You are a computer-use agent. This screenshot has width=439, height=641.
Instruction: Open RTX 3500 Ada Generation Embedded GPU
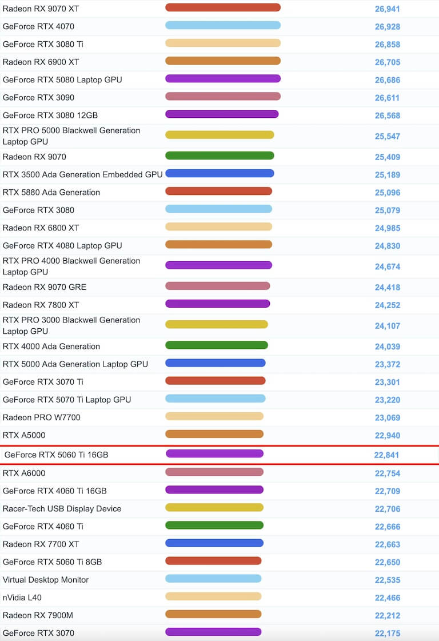click(82, 174)
